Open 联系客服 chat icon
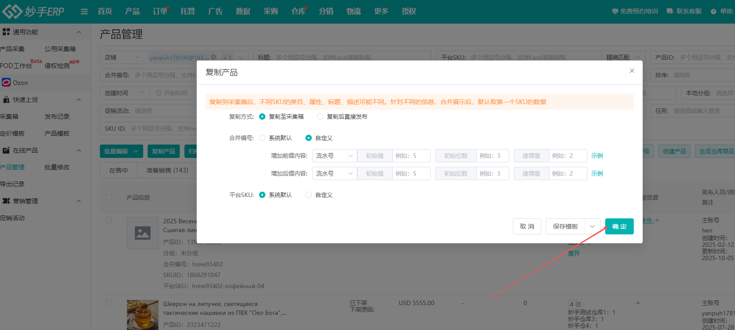This screenshot has height=330, width=735. click(670, 12)
